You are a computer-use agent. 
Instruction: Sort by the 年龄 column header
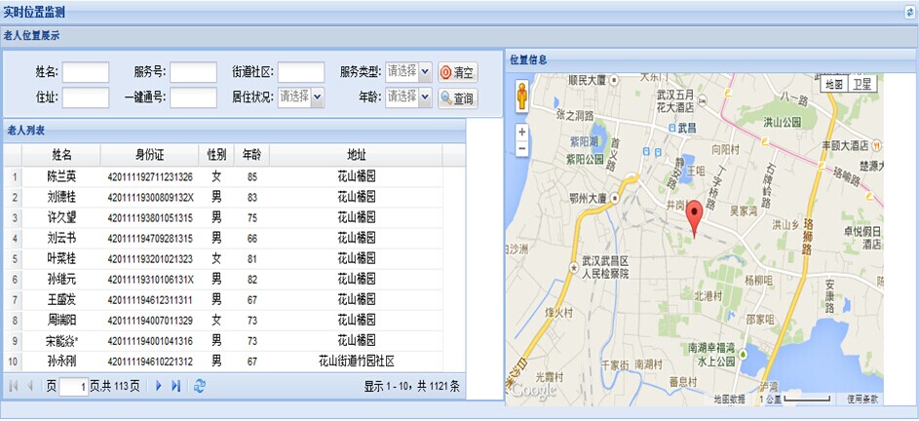pyautogui.click(x=251, y=155)
